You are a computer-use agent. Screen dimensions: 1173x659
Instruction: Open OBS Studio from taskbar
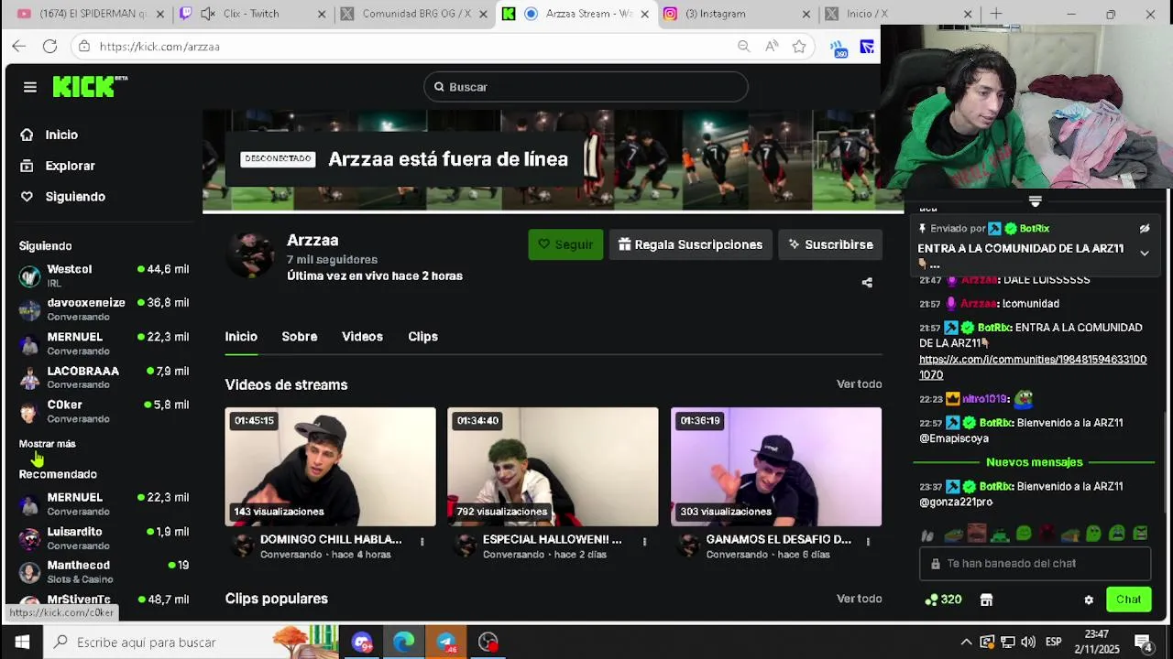[488, 643]
